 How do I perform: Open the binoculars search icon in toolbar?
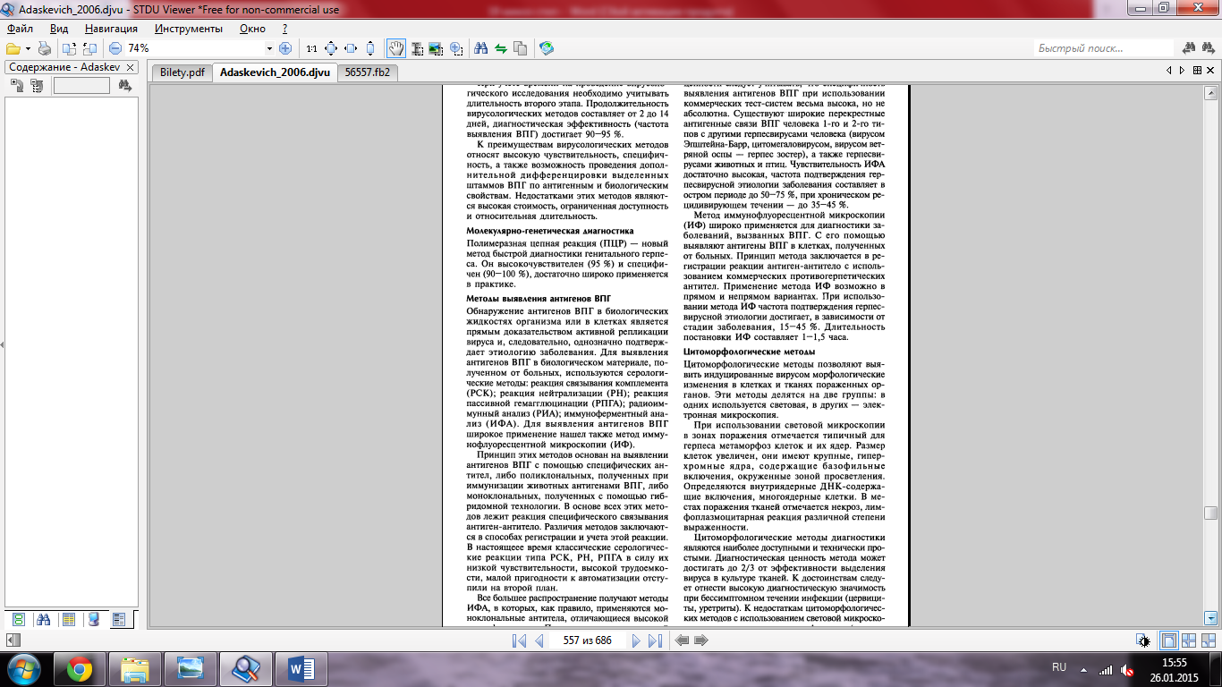(481, 48)
